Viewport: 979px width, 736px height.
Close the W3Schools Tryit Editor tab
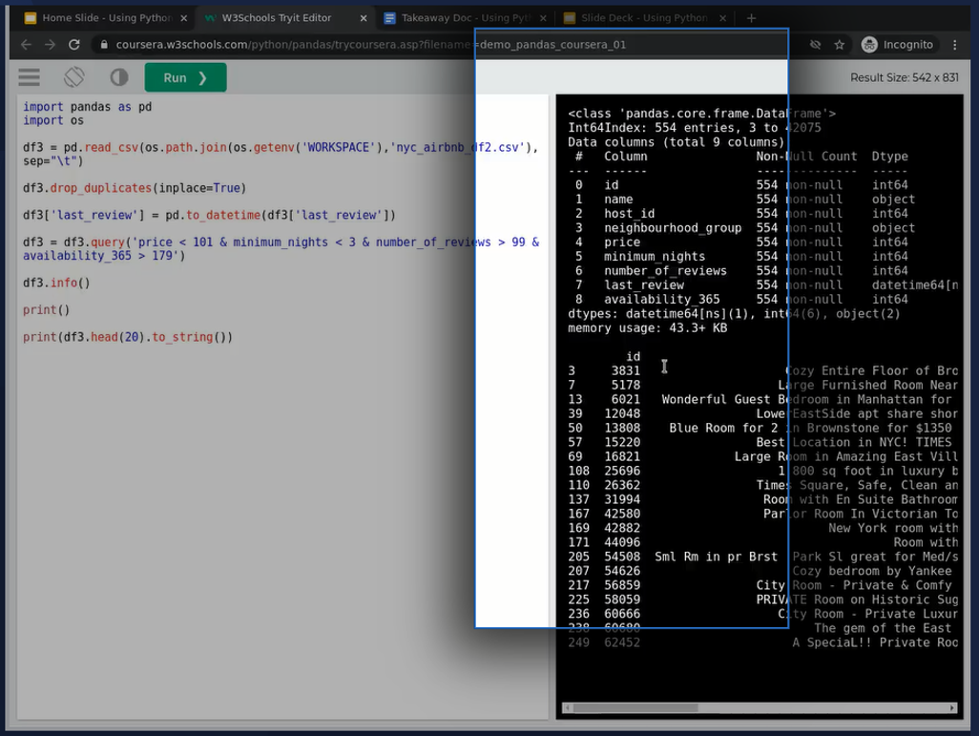click(x=364, y=18)
